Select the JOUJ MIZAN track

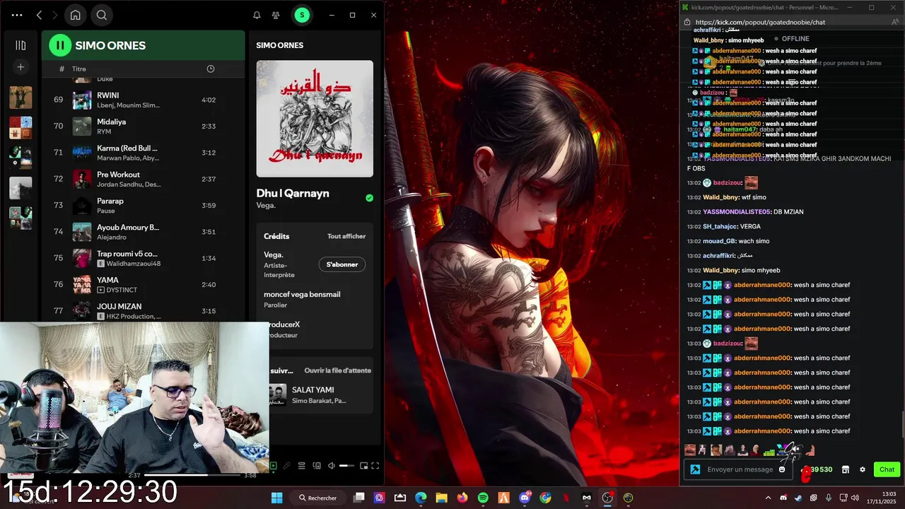(x=143, y=311)
